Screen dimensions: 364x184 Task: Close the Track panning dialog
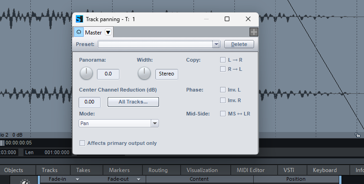pyautogui.click(x=248, y=19)
